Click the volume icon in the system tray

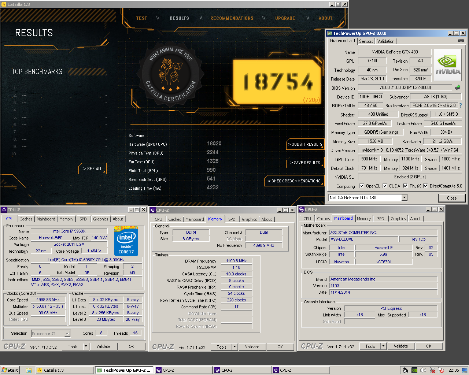(x=423, y=370)
